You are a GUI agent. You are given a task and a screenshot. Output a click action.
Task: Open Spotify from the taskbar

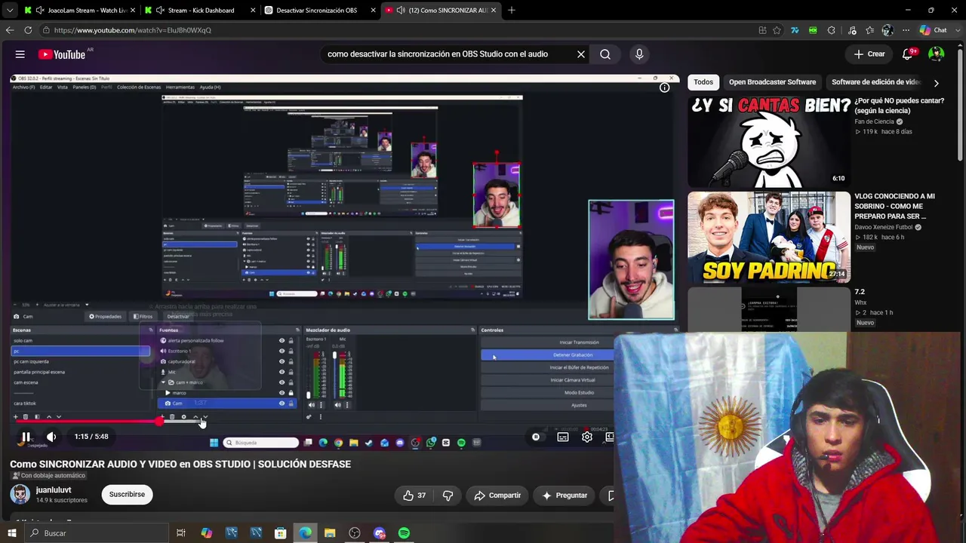click(x=405, y=533)
